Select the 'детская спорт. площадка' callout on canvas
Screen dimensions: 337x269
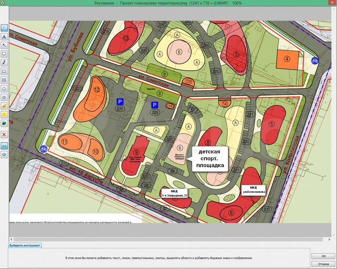(210, 158)
